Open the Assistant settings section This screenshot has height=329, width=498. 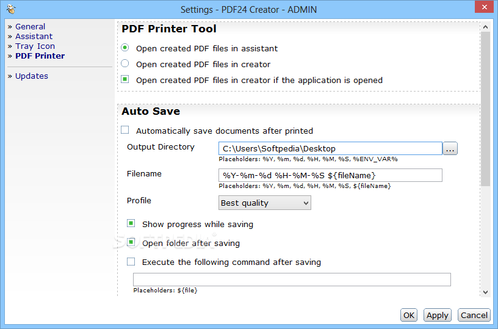coord(34,37)
